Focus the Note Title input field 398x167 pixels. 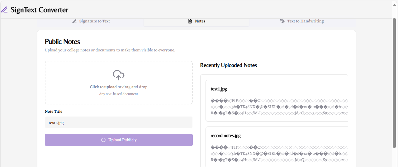[x=119, y=122]
